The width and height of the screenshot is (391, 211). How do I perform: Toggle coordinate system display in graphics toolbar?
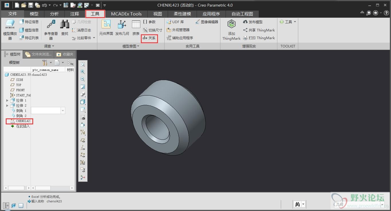click(83, 162)
